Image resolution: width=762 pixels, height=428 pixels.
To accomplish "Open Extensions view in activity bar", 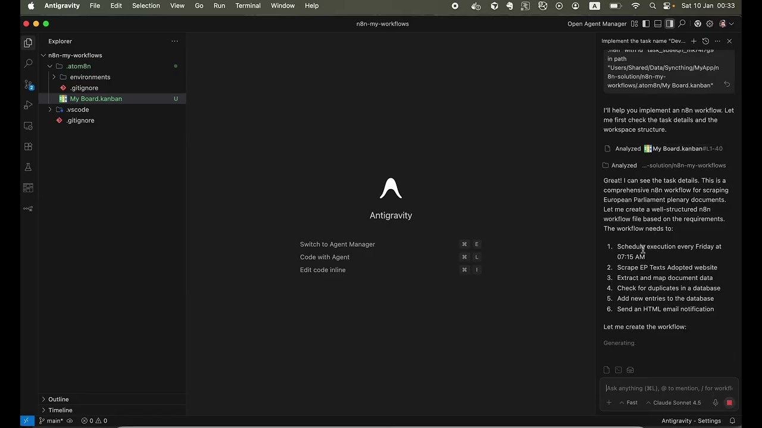I will click(x=28, y=146).
